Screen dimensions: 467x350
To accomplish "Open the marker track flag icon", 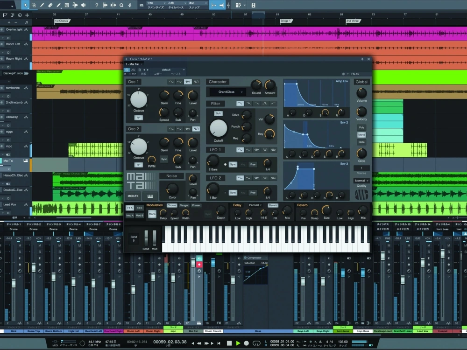I will click(5, 15).
